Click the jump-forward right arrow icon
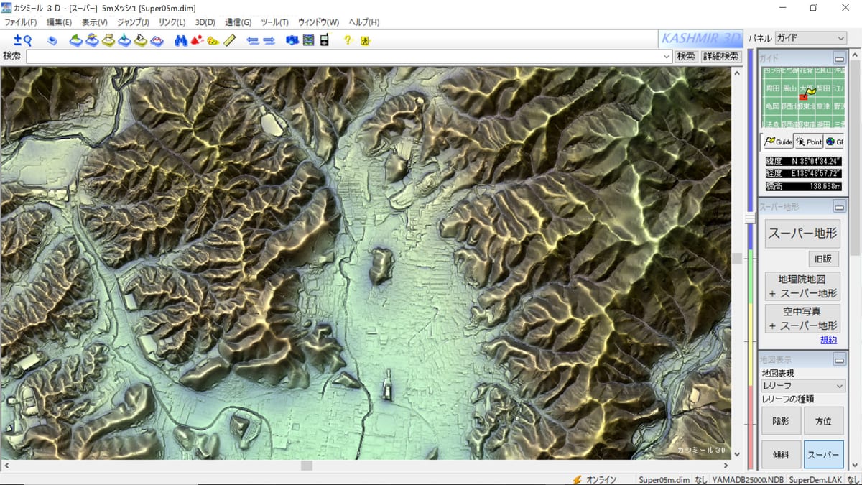The width and height of the screenshot is (862, 485). pyautogui.click(x=269, y=40)
